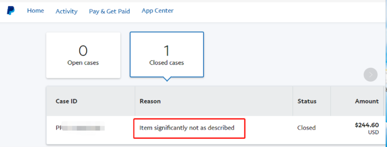Click the PayPal logo icon

[11, 11]
